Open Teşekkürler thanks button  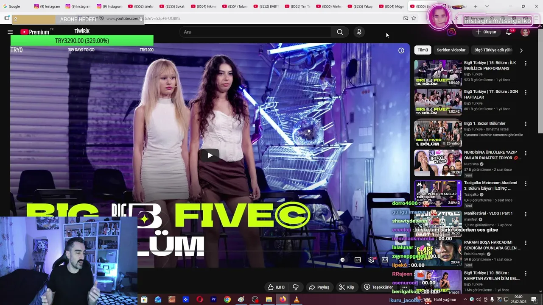pos(378,287)
